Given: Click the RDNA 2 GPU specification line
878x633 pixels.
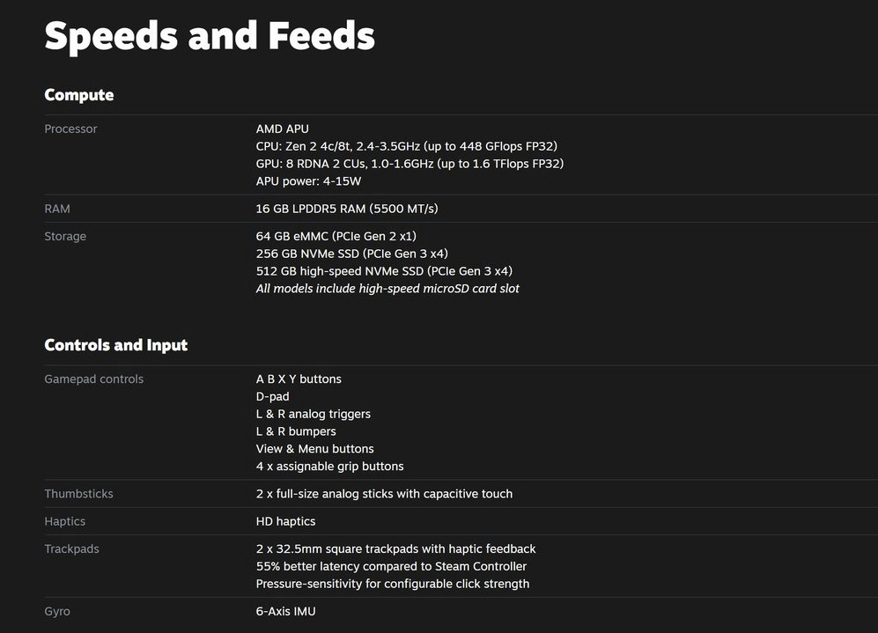Looking at the screenshot, I should (409, 164).
